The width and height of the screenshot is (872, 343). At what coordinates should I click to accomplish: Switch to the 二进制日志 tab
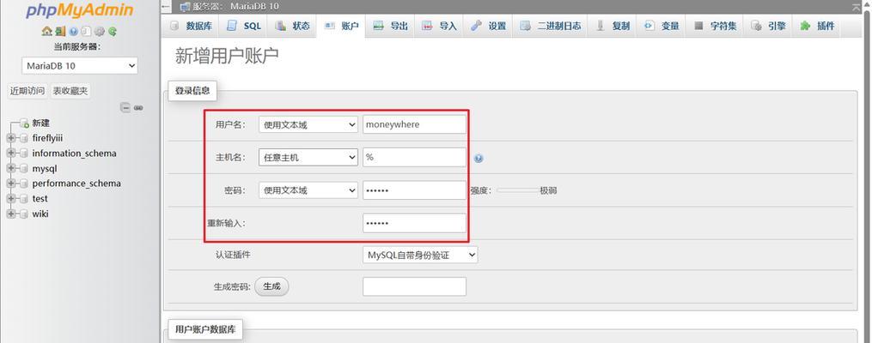551,26
